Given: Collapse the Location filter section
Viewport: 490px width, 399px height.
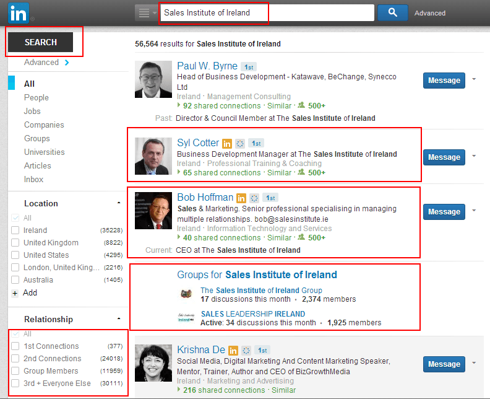Looking at the screenshot, I should pos(119,203).
